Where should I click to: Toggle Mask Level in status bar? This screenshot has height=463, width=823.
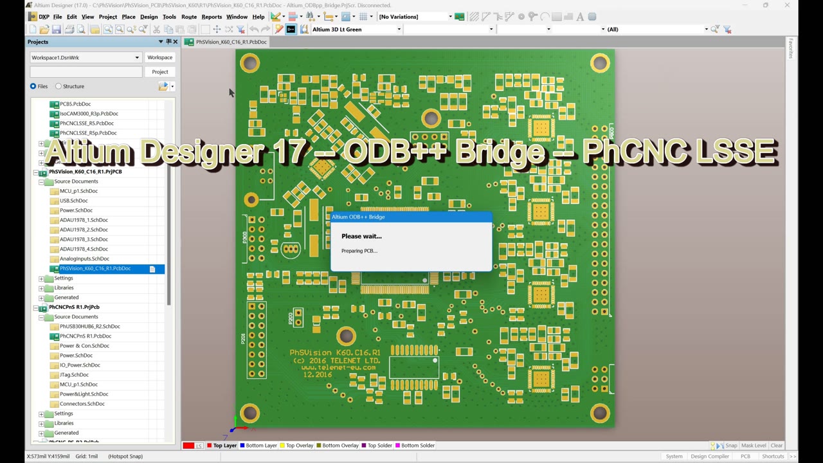[x=753, y=446]
